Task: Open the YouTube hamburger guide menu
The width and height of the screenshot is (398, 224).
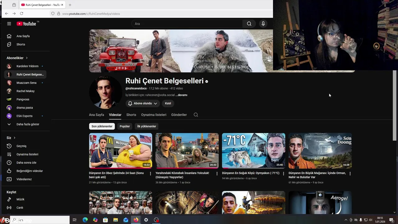Action: pyautogui.click(x=9, y=24)
